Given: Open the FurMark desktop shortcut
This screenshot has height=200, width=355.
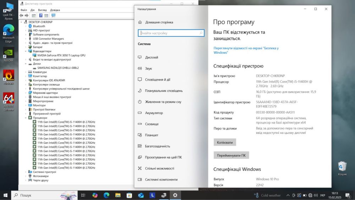Looking at the screenshot, I should pos(9,77).
